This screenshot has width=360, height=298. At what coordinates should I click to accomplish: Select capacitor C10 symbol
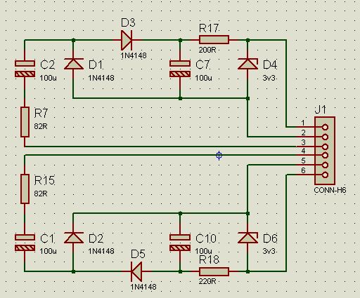(x=180, y=243)
